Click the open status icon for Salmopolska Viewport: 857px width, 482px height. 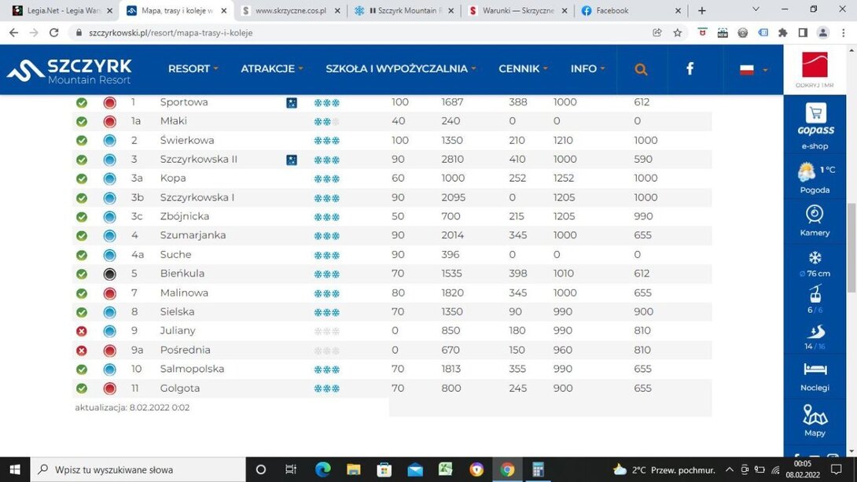tap(82, 370)
